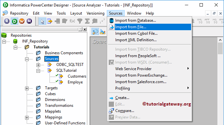Screen dimensions: 224x125
Task: Collapse the INF_Repository node
Action: tap(4, 42)
